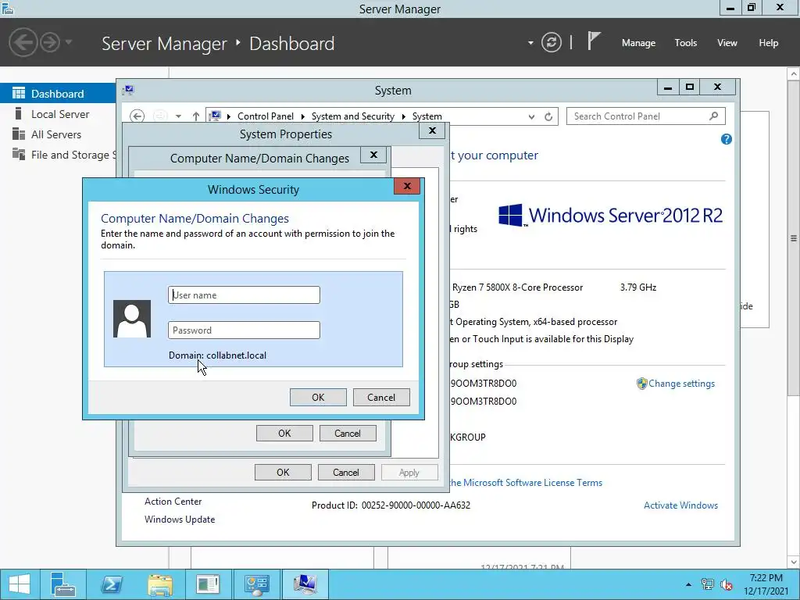Open the dropdown arrow left of the refresh icon
Image resolution: width=800 pixels, height=600 pixels.
(x=530, y=43)
